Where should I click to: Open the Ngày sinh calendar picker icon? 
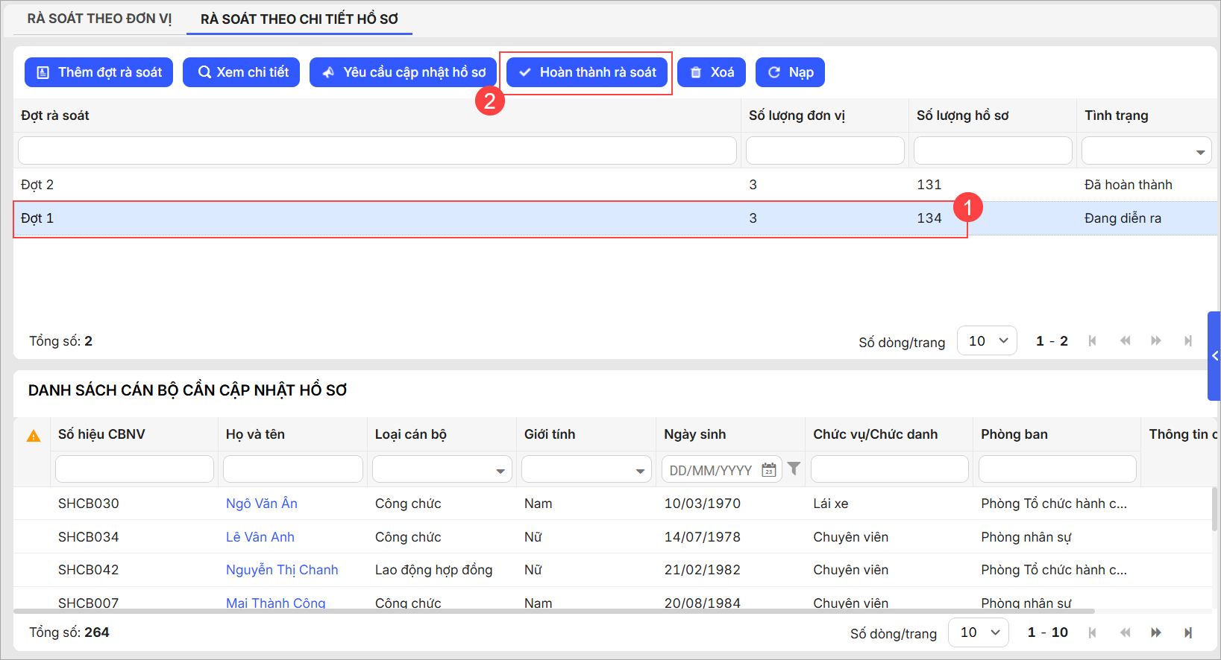pos(768,470)
